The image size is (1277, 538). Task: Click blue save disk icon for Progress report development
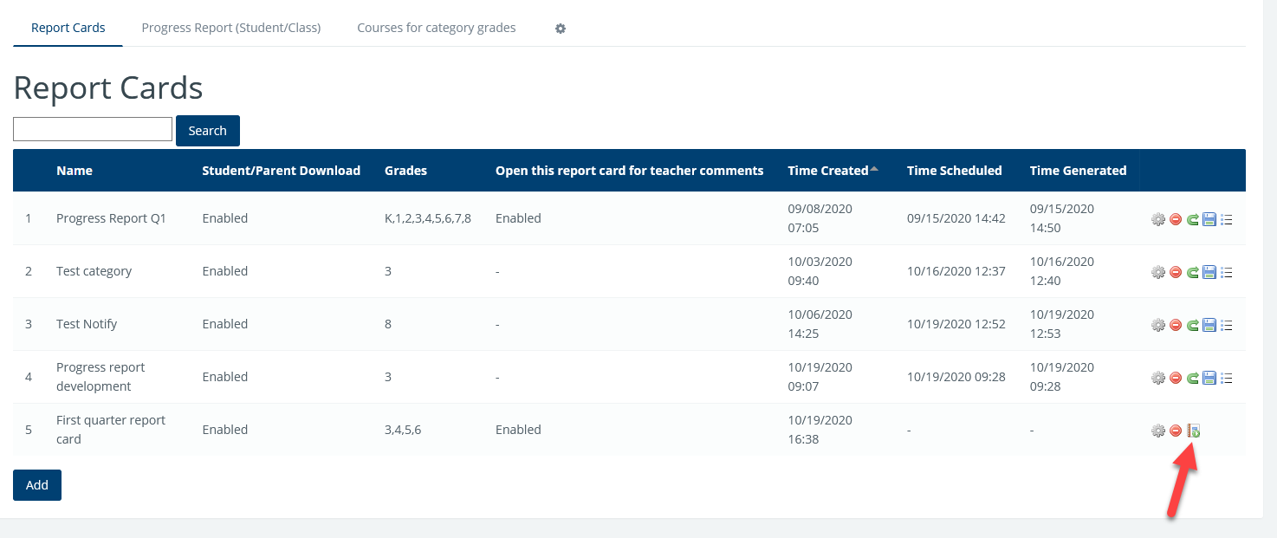coord(1209,379)
